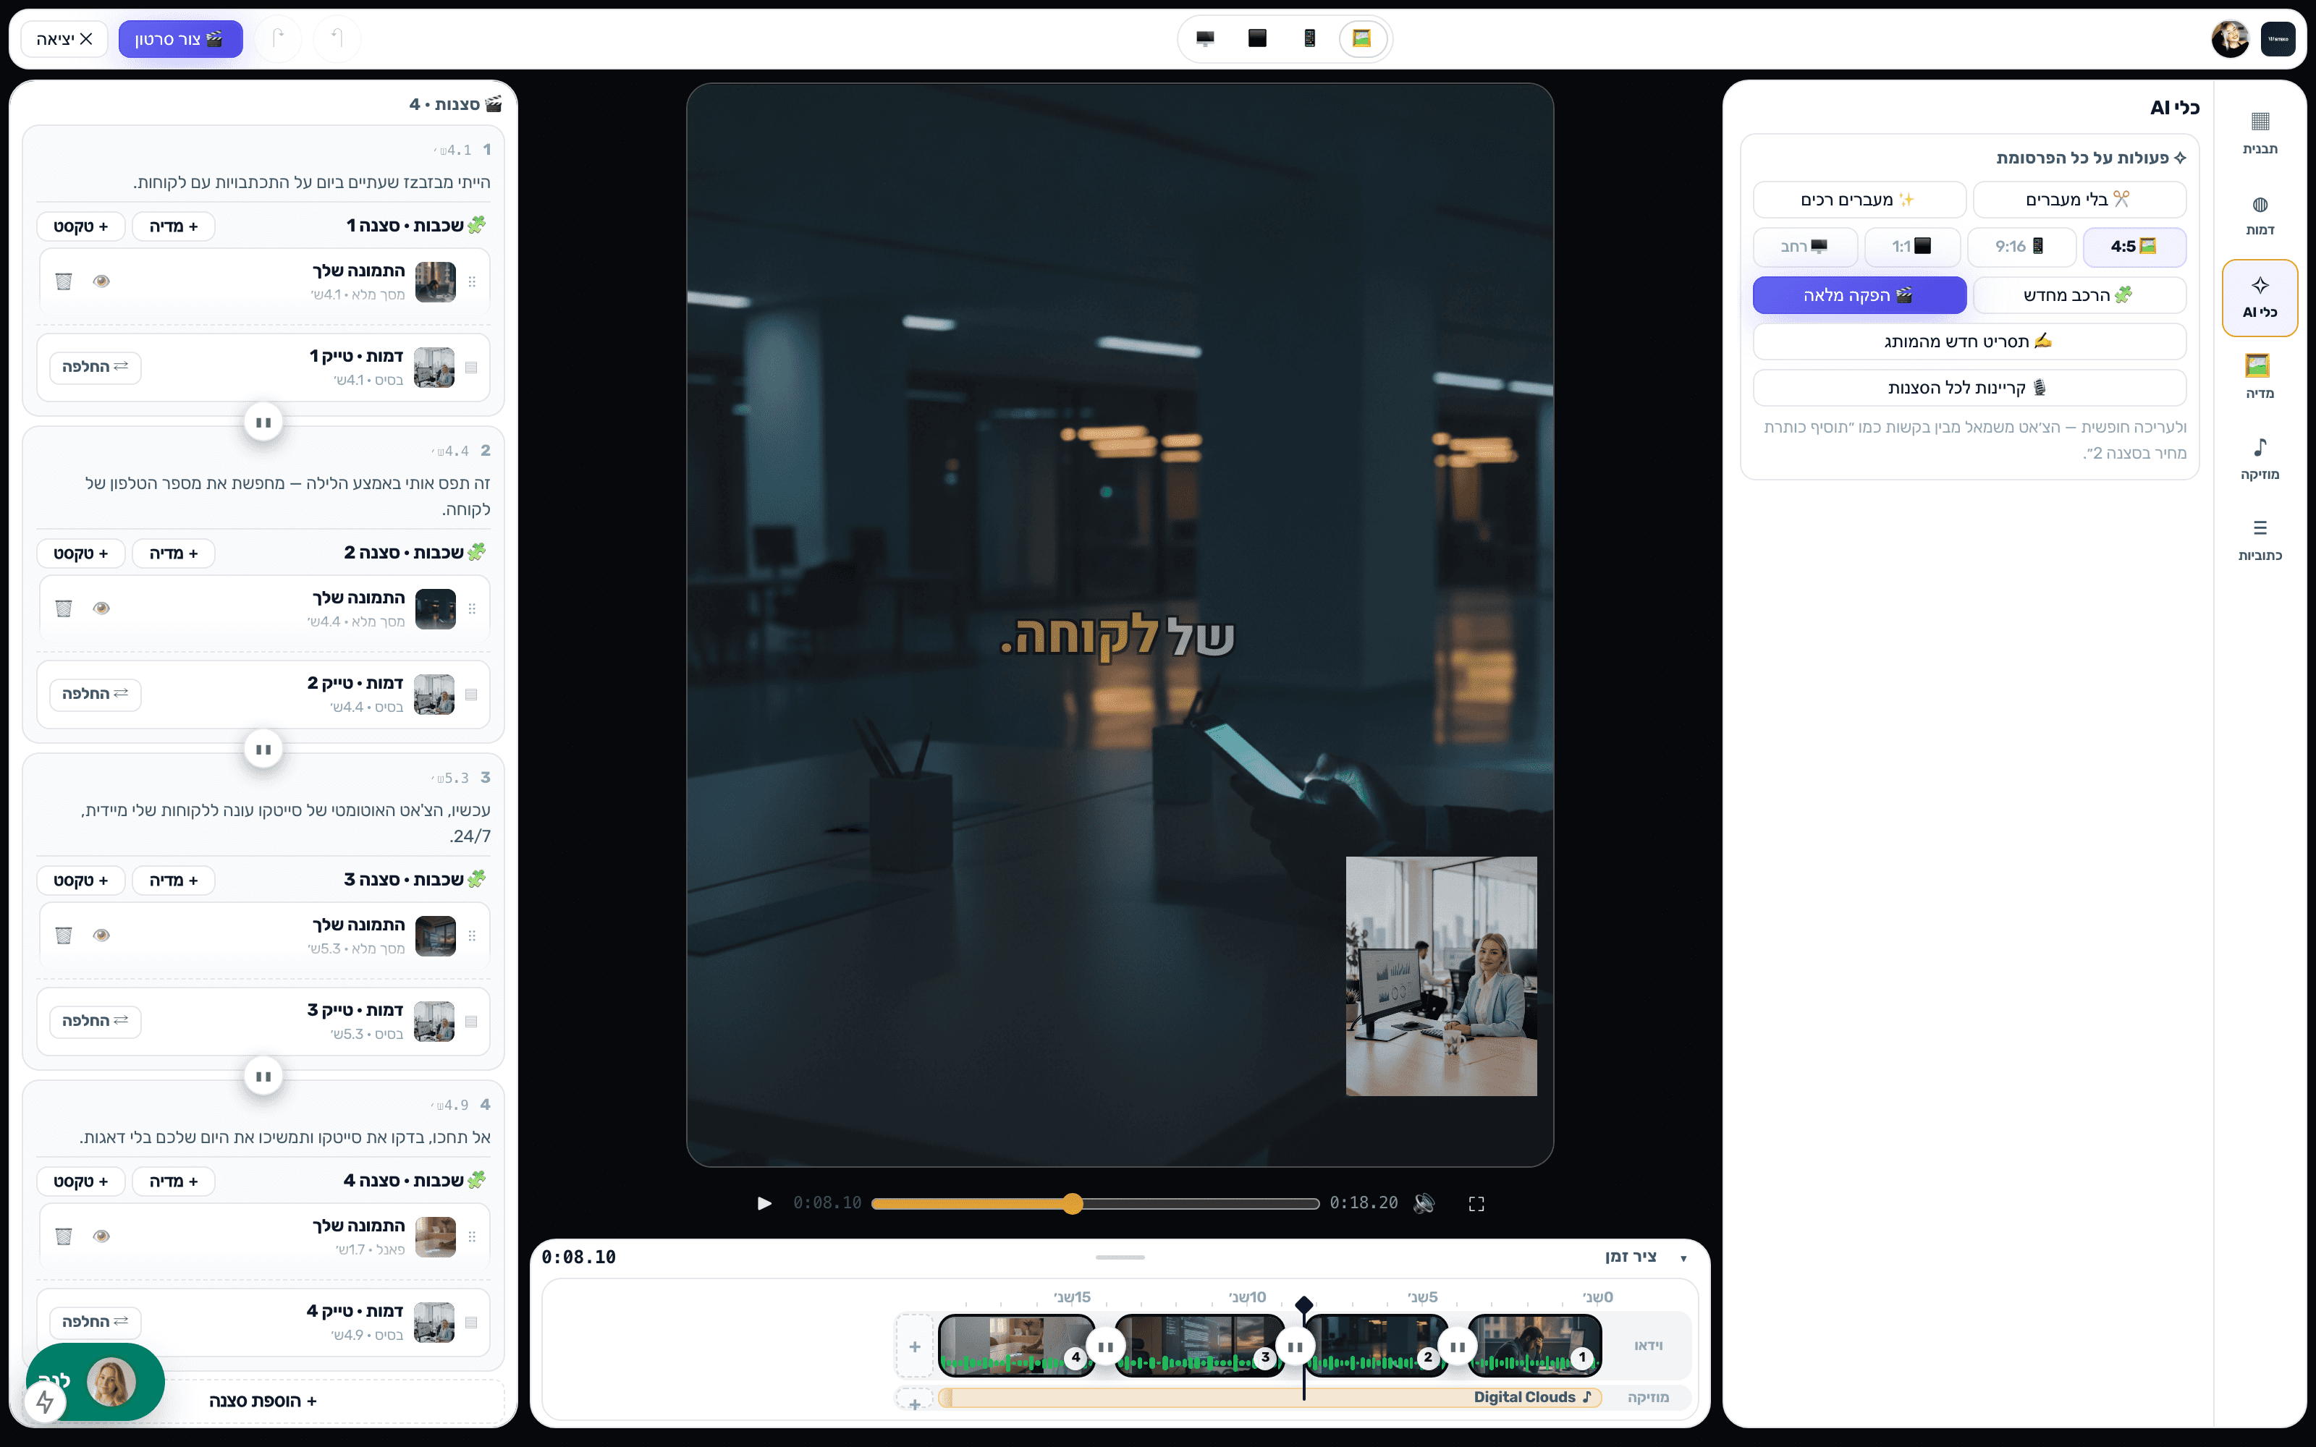Click the redo arrow in top bar
The width and height of the screenshot is (2316, 1447).
279,38
